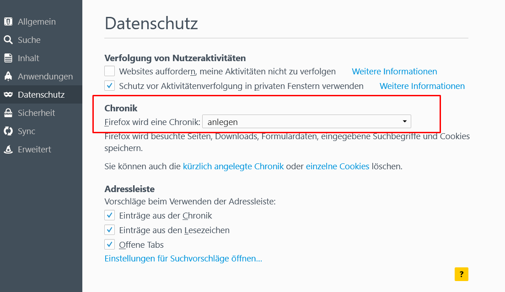Image resolution: width=505 pixels, height=292 pixels.
Task: Uncheck Einträge aus der Chronik
Action: click(x=110, y=215)
